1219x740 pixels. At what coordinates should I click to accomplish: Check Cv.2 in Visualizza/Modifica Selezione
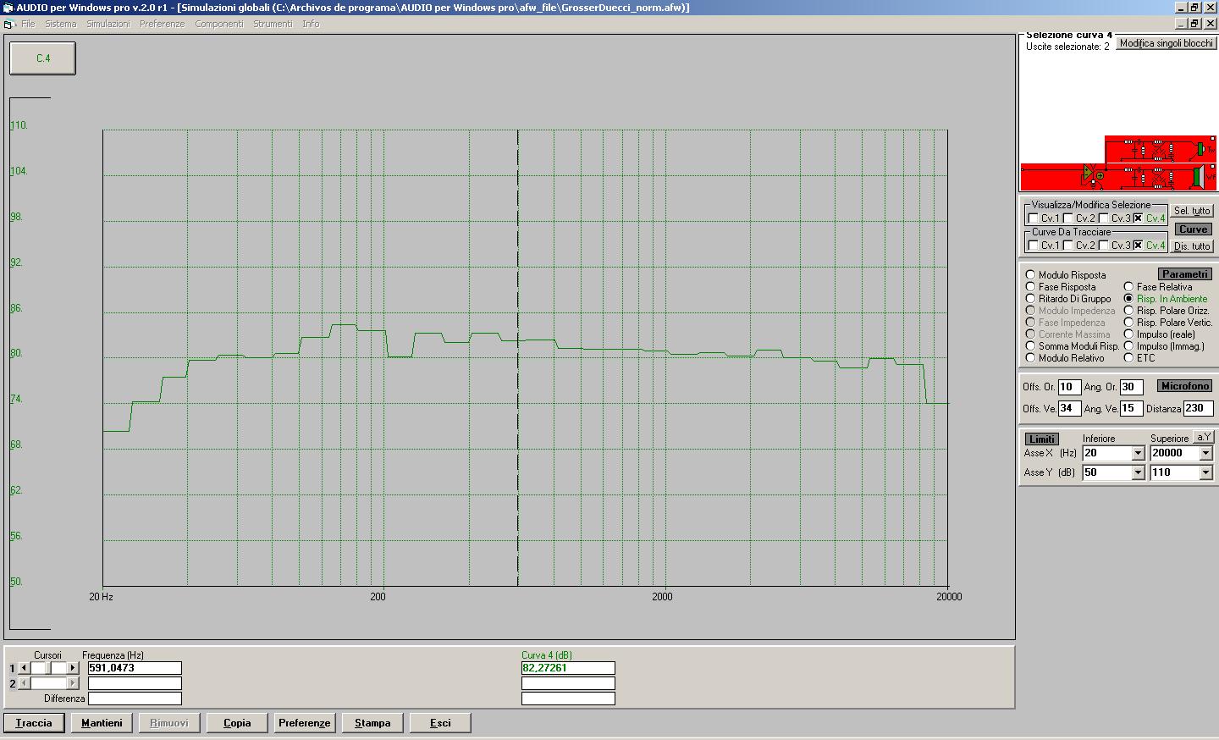tap(1068, 218)
